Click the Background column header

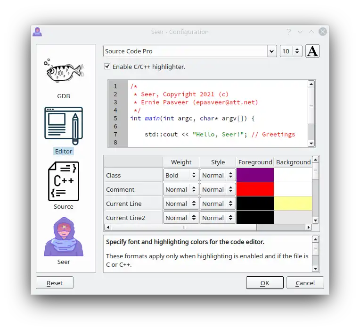coord(293,162)
